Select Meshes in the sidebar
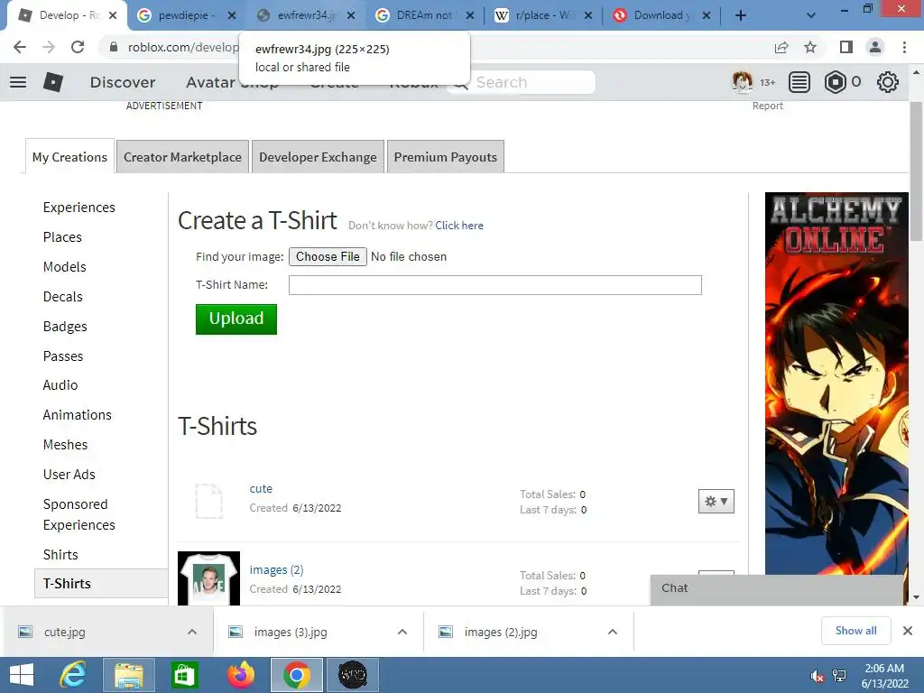The height and width of the screenshot is (693, 924). [x=65, y=444]
